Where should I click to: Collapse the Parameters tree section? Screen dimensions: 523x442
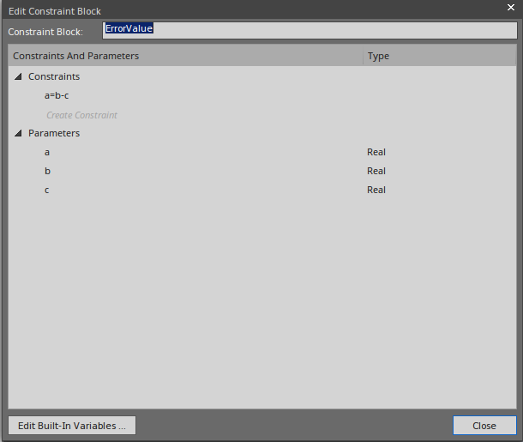point(18,134)
